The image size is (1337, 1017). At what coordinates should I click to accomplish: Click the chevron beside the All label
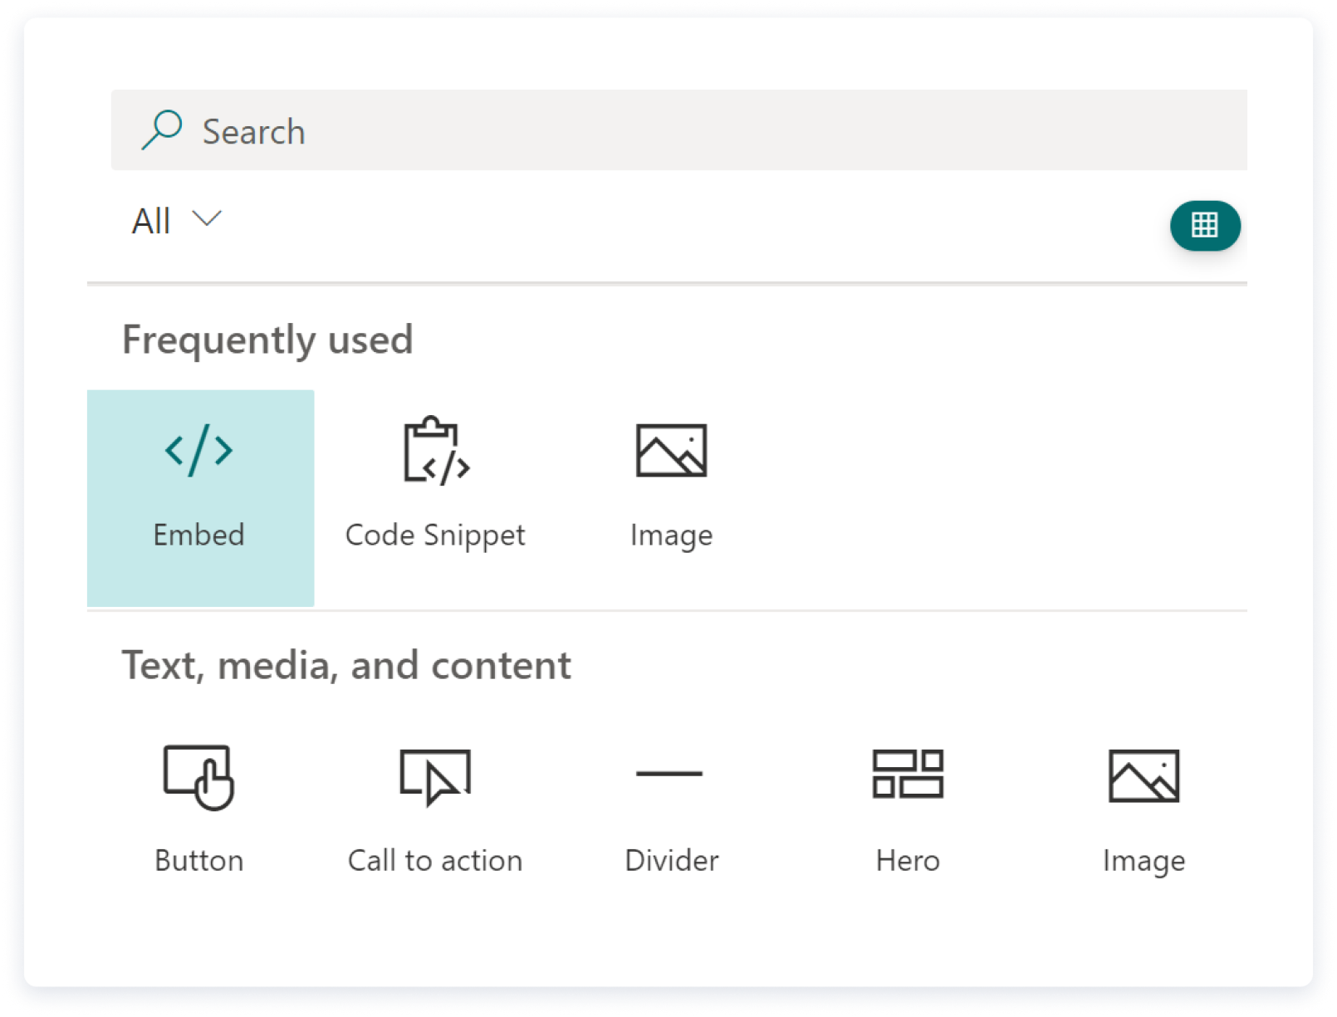coord(207,220)
